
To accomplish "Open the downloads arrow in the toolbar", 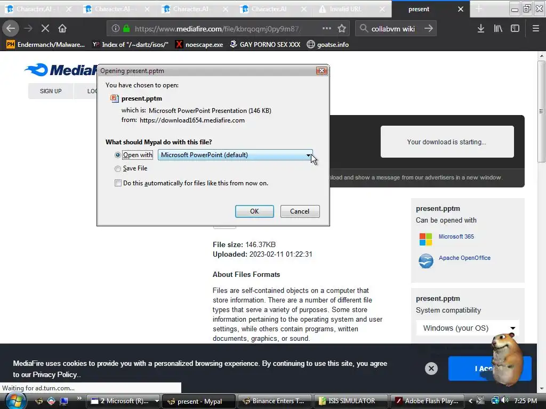I will (481, 29).
